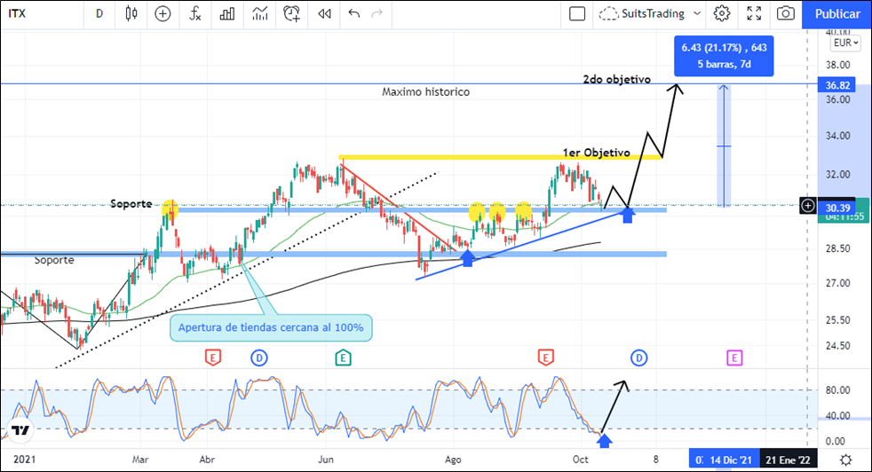This screenshot has height=472, width=872.
Task: Start bar replay with the rewind icon
Action: 324,13
